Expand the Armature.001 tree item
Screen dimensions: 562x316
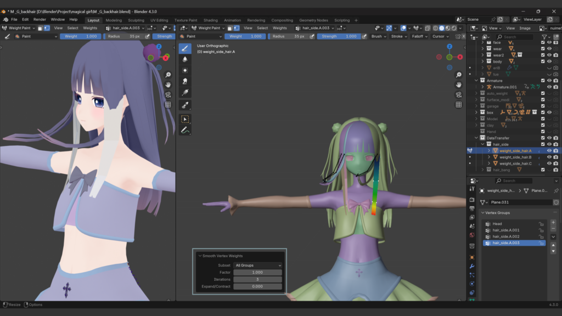click(x=482, y=87)
